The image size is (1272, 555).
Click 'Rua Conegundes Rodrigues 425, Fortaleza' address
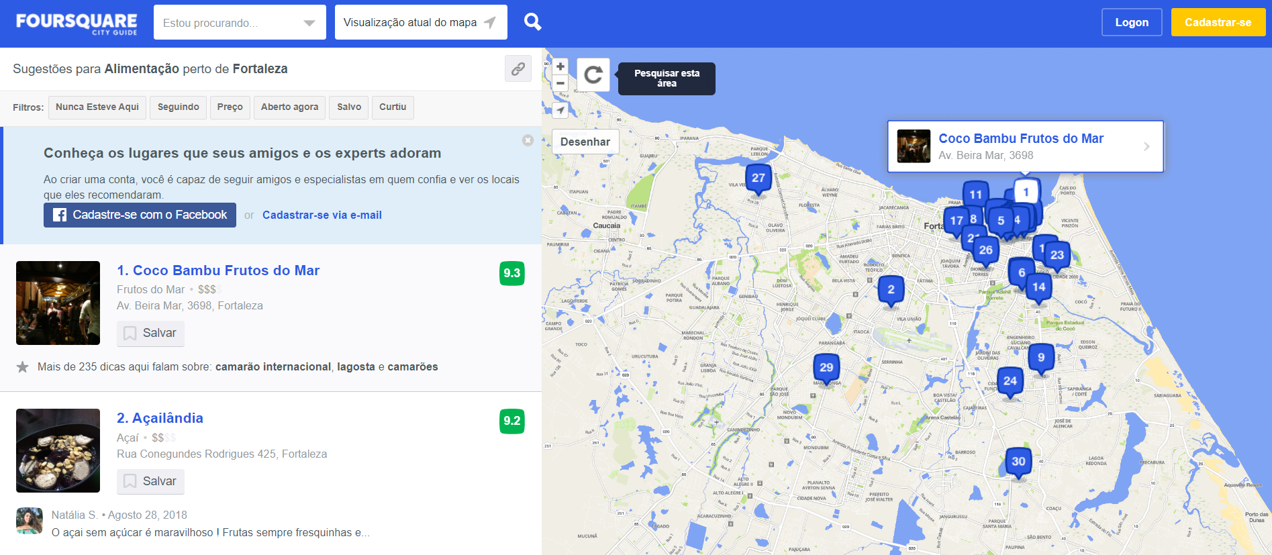(222, 454)
